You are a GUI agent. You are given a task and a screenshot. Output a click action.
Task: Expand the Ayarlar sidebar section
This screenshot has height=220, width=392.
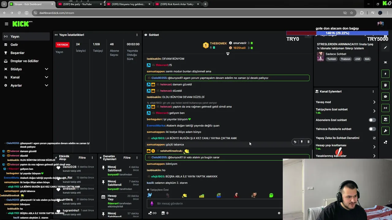[46, 86]
